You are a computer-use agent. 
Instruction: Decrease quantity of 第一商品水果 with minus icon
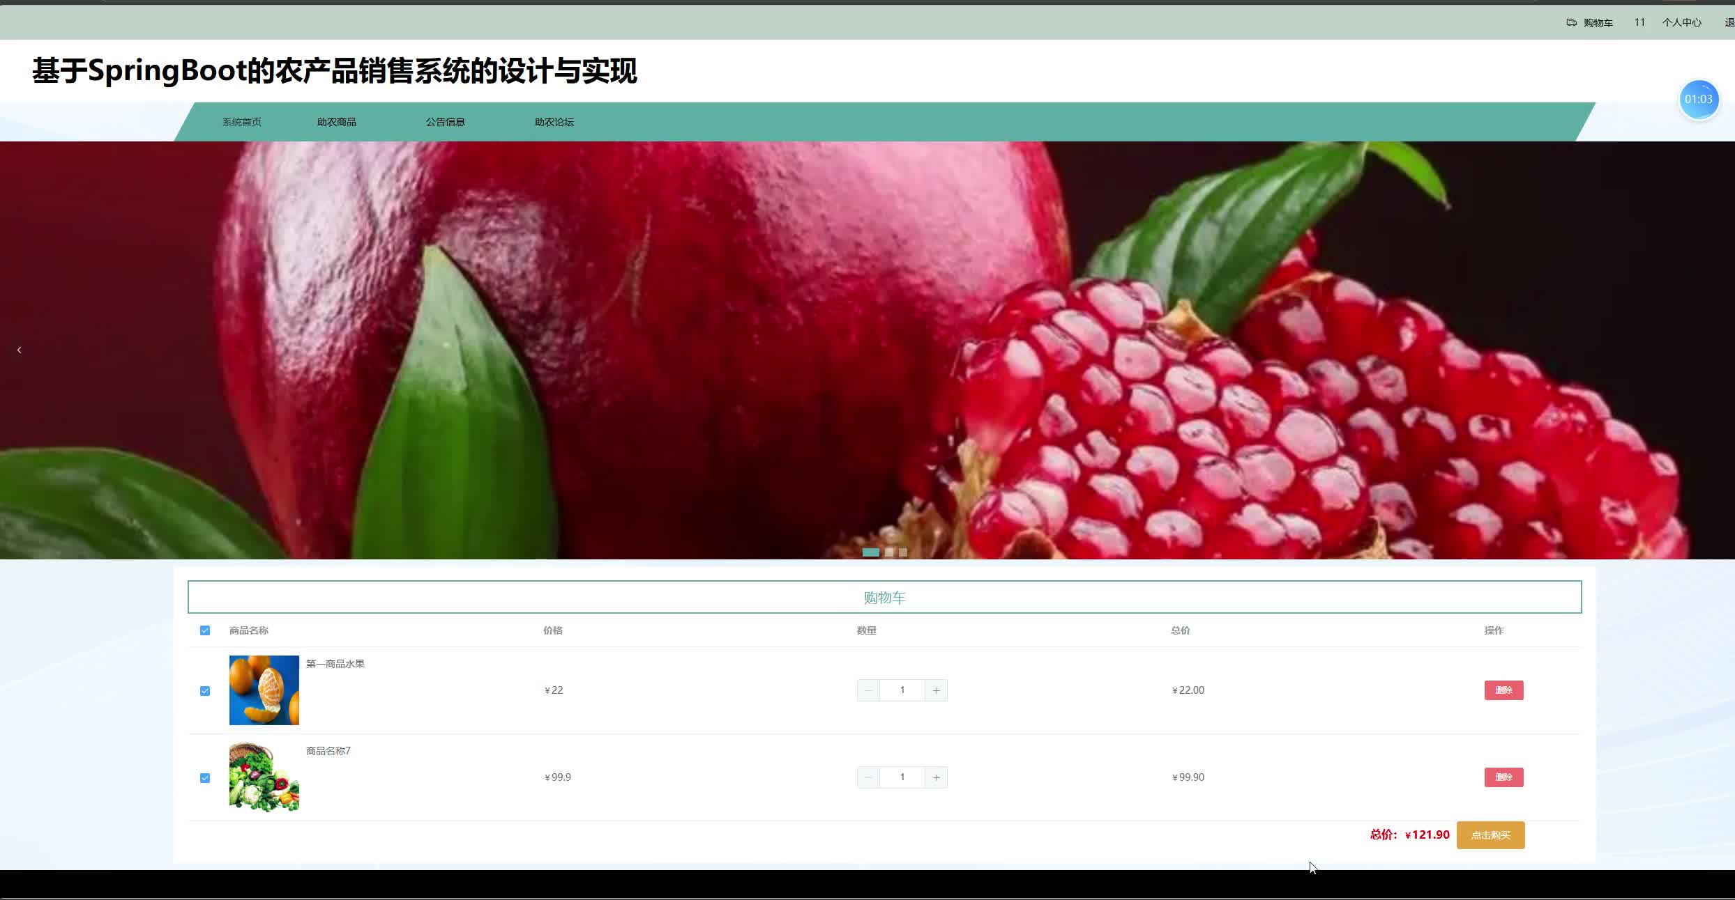point(868,690)
